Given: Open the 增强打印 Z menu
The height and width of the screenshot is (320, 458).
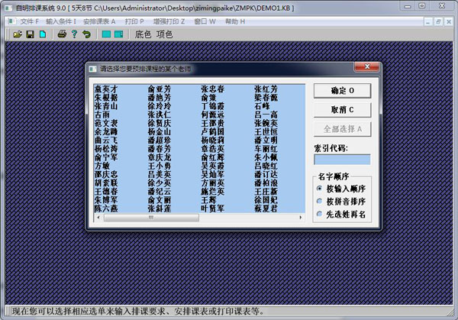Looking at the screenshot, I should [x=173, y=21].
